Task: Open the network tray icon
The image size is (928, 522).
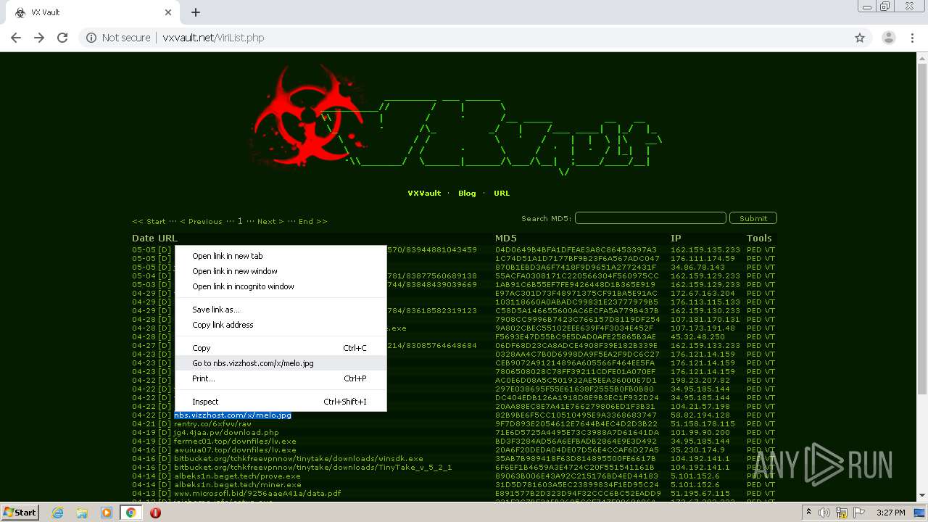Action: pos(842,513)
